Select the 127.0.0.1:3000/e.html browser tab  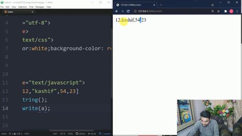135,5
